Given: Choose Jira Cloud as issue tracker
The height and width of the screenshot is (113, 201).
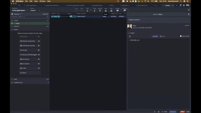Looking at the screenshot, I should coord(30,59).
